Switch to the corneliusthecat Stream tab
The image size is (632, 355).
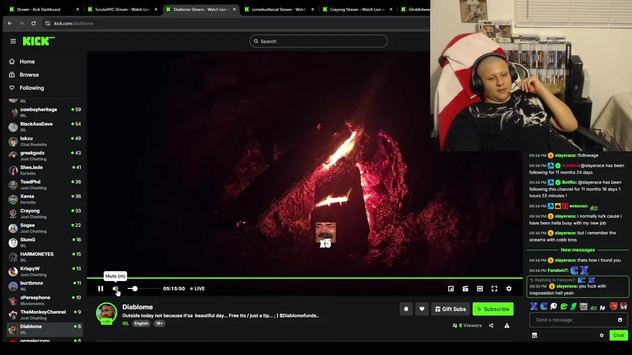coord(278,9)
